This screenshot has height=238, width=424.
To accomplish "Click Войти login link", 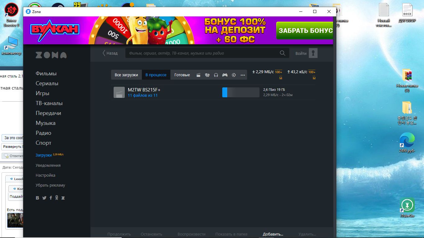I will pos(301,53).
